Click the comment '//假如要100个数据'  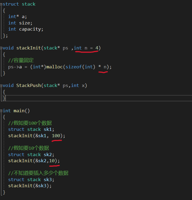30,123
